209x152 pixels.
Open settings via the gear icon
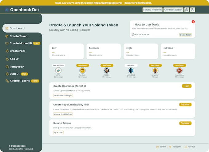tap(187, 10)
